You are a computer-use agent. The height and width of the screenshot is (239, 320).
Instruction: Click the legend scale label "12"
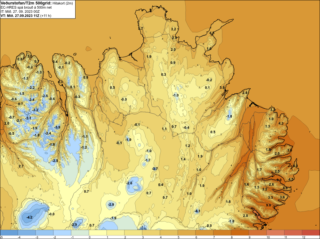[x=304, y=237]
